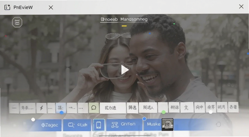Close the PnEvieW tab

click(51, 7)
